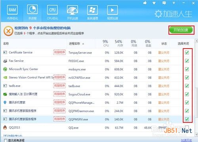Sort by the 54% memory column header

point(118,43)
